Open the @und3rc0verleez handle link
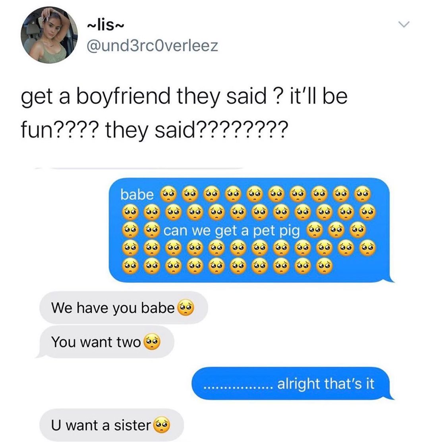This screenshot has width=429, height=442. (152, 46)
